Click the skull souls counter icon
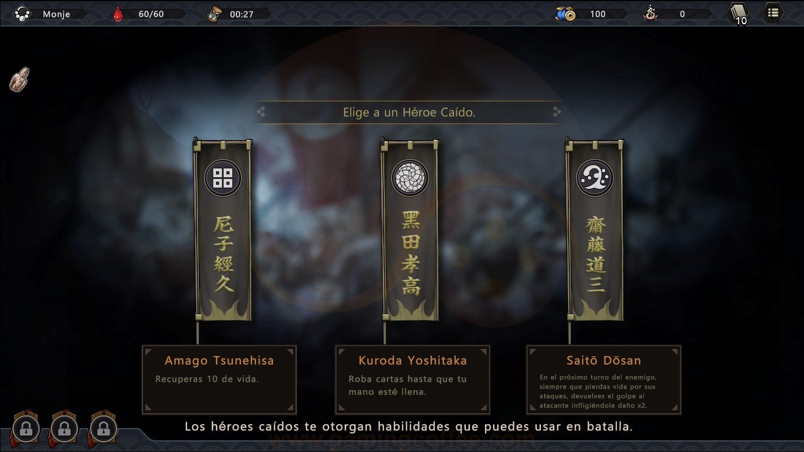Viewport: 804px width, 452px height. (x=650, y=14)
